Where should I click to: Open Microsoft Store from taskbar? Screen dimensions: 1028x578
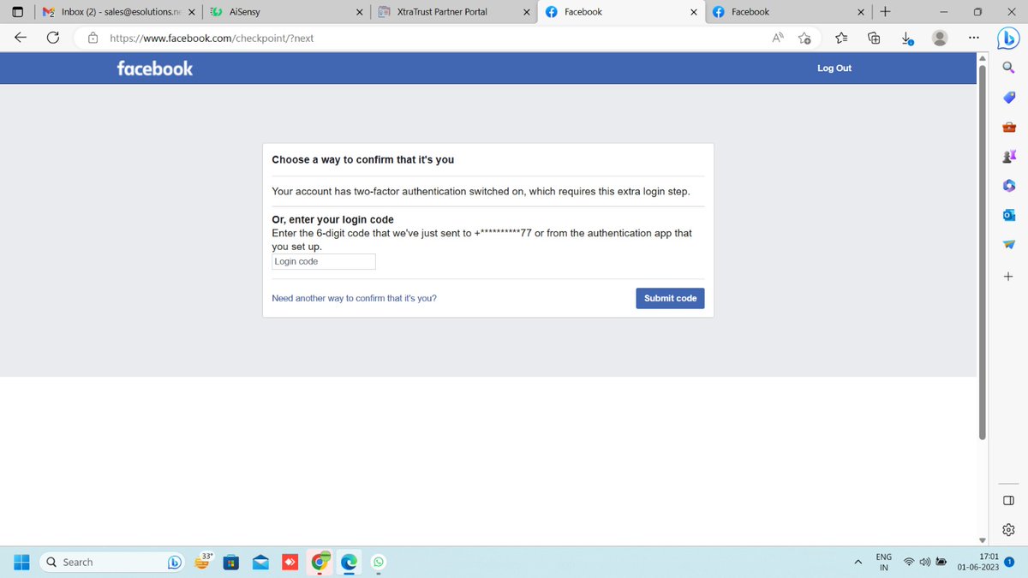click(x=230, y=563)
